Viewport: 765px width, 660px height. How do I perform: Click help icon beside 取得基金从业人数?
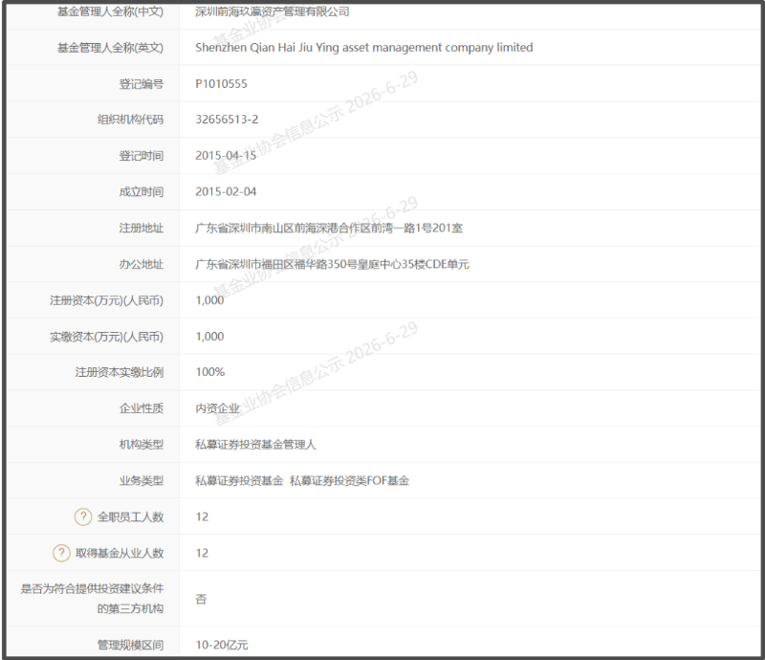coord(61,553)
